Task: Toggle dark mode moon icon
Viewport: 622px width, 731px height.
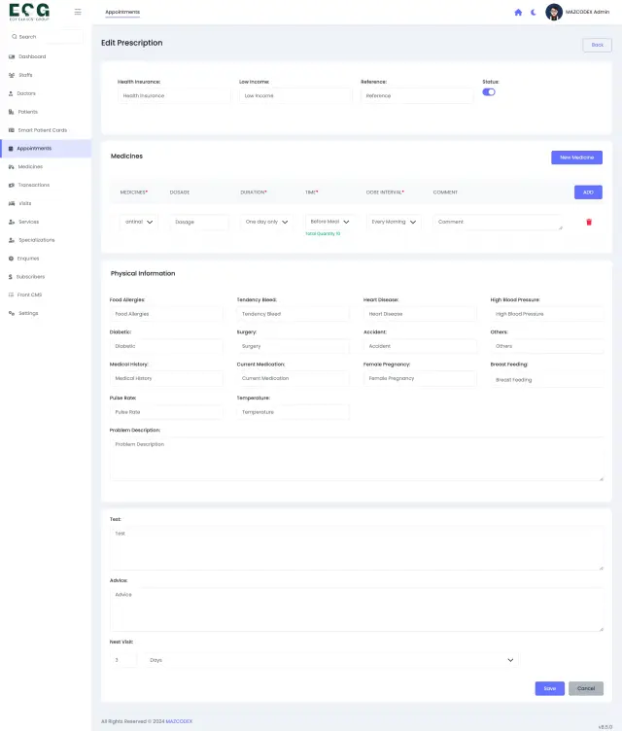Action: 534,12
